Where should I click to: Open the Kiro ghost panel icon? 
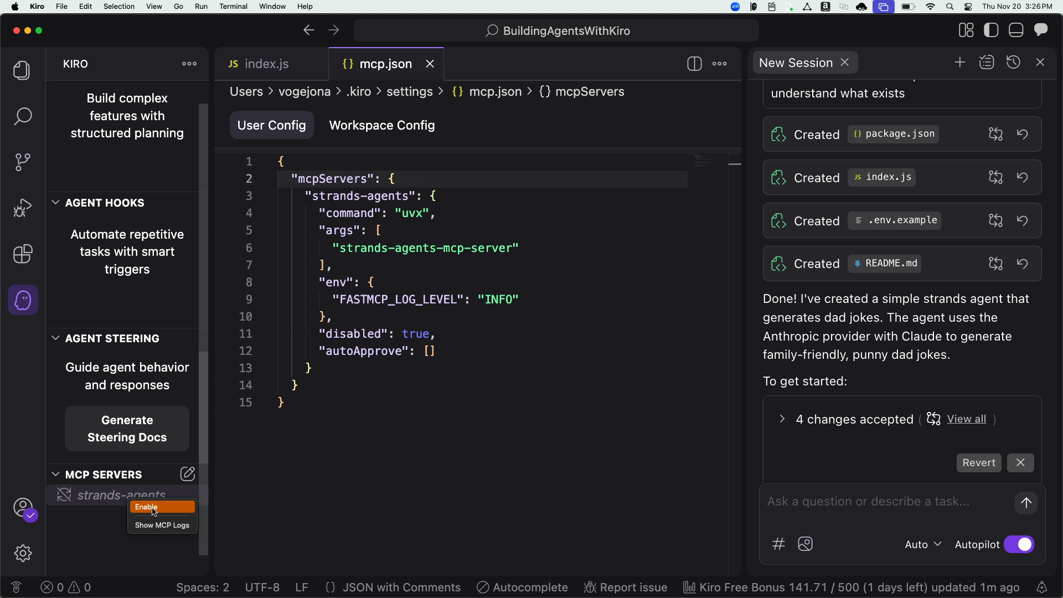[x=23, y=300]
